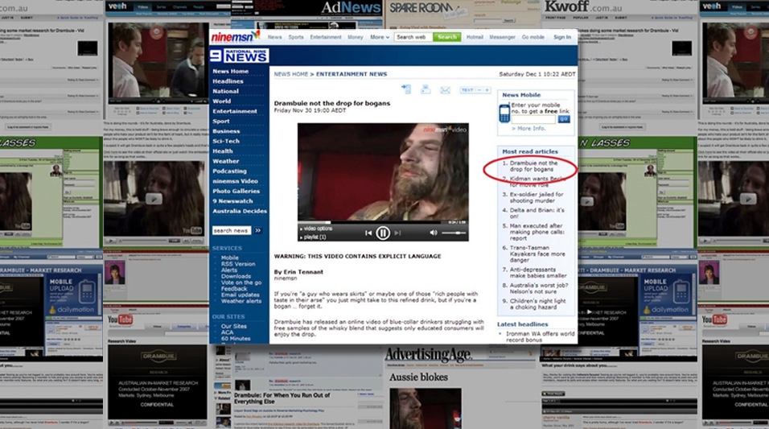769x429 pixels.
Task: Open the Hotmail link
Action: click(x=475, y=37)
